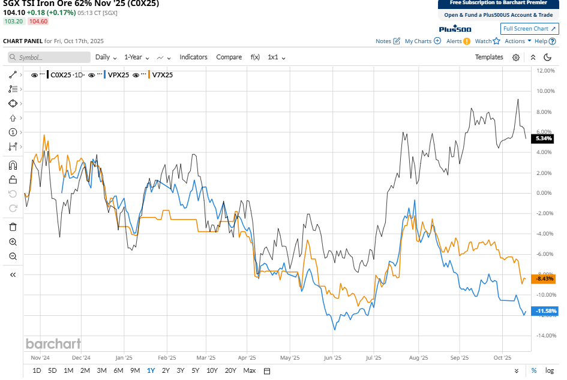Screen dimensions: 567x380
Task: Toggle the V7X25 series eye icon
Action: tap(136, 75)
